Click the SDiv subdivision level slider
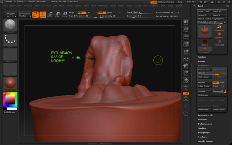 pyautogui.click(x=209, y=73)
